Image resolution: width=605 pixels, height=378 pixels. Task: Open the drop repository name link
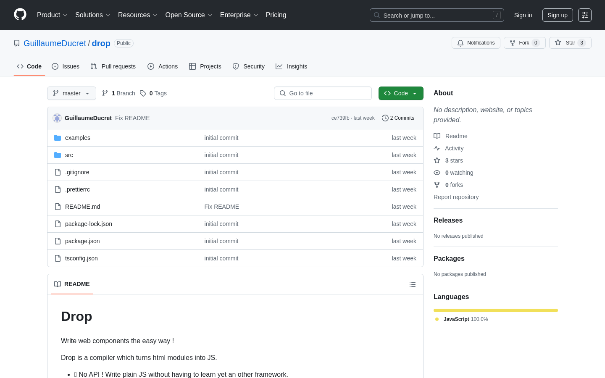pyautogui.click(x=101, y=43)
